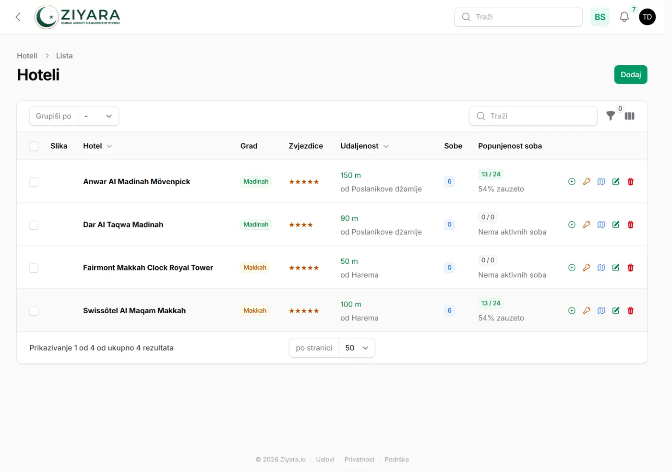Click the key icon for Dar Al Taqwa Madinah
This screenshot has height=472, width=672.
587,224
